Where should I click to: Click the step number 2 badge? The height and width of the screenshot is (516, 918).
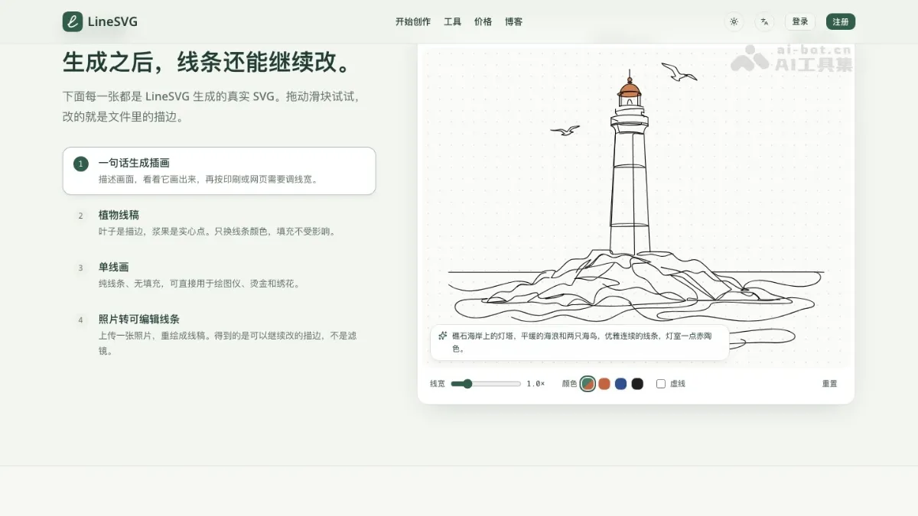click(80, 216)
